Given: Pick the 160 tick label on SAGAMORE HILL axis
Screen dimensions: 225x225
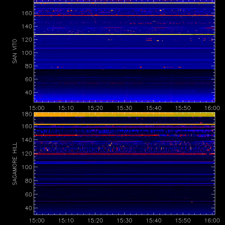Looking at the screenshot, I should (x=27, y=126).
